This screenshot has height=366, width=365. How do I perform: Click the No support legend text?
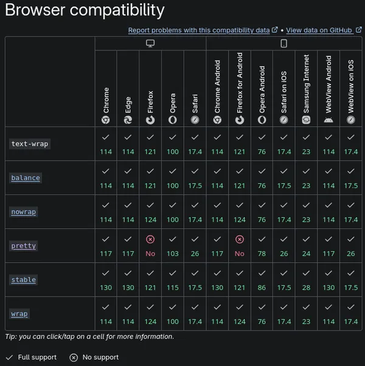pos(100,358)
